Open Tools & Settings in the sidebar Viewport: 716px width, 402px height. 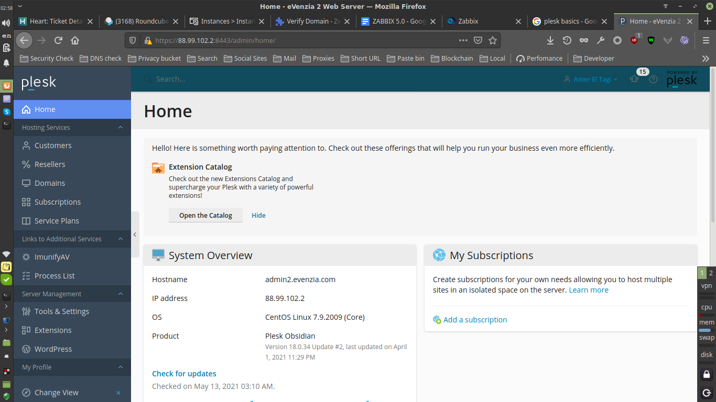[x=72, y=311]
